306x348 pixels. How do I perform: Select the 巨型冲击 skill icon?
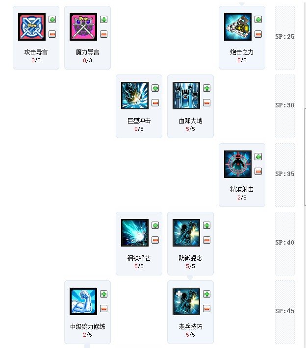pyautogui.click(x=135, y=96)
